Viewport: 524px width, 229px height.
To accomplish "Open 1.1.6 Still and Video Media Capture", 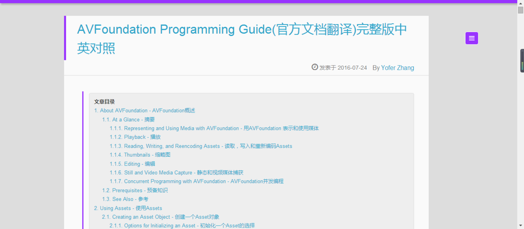I will (x=176, y=173).
